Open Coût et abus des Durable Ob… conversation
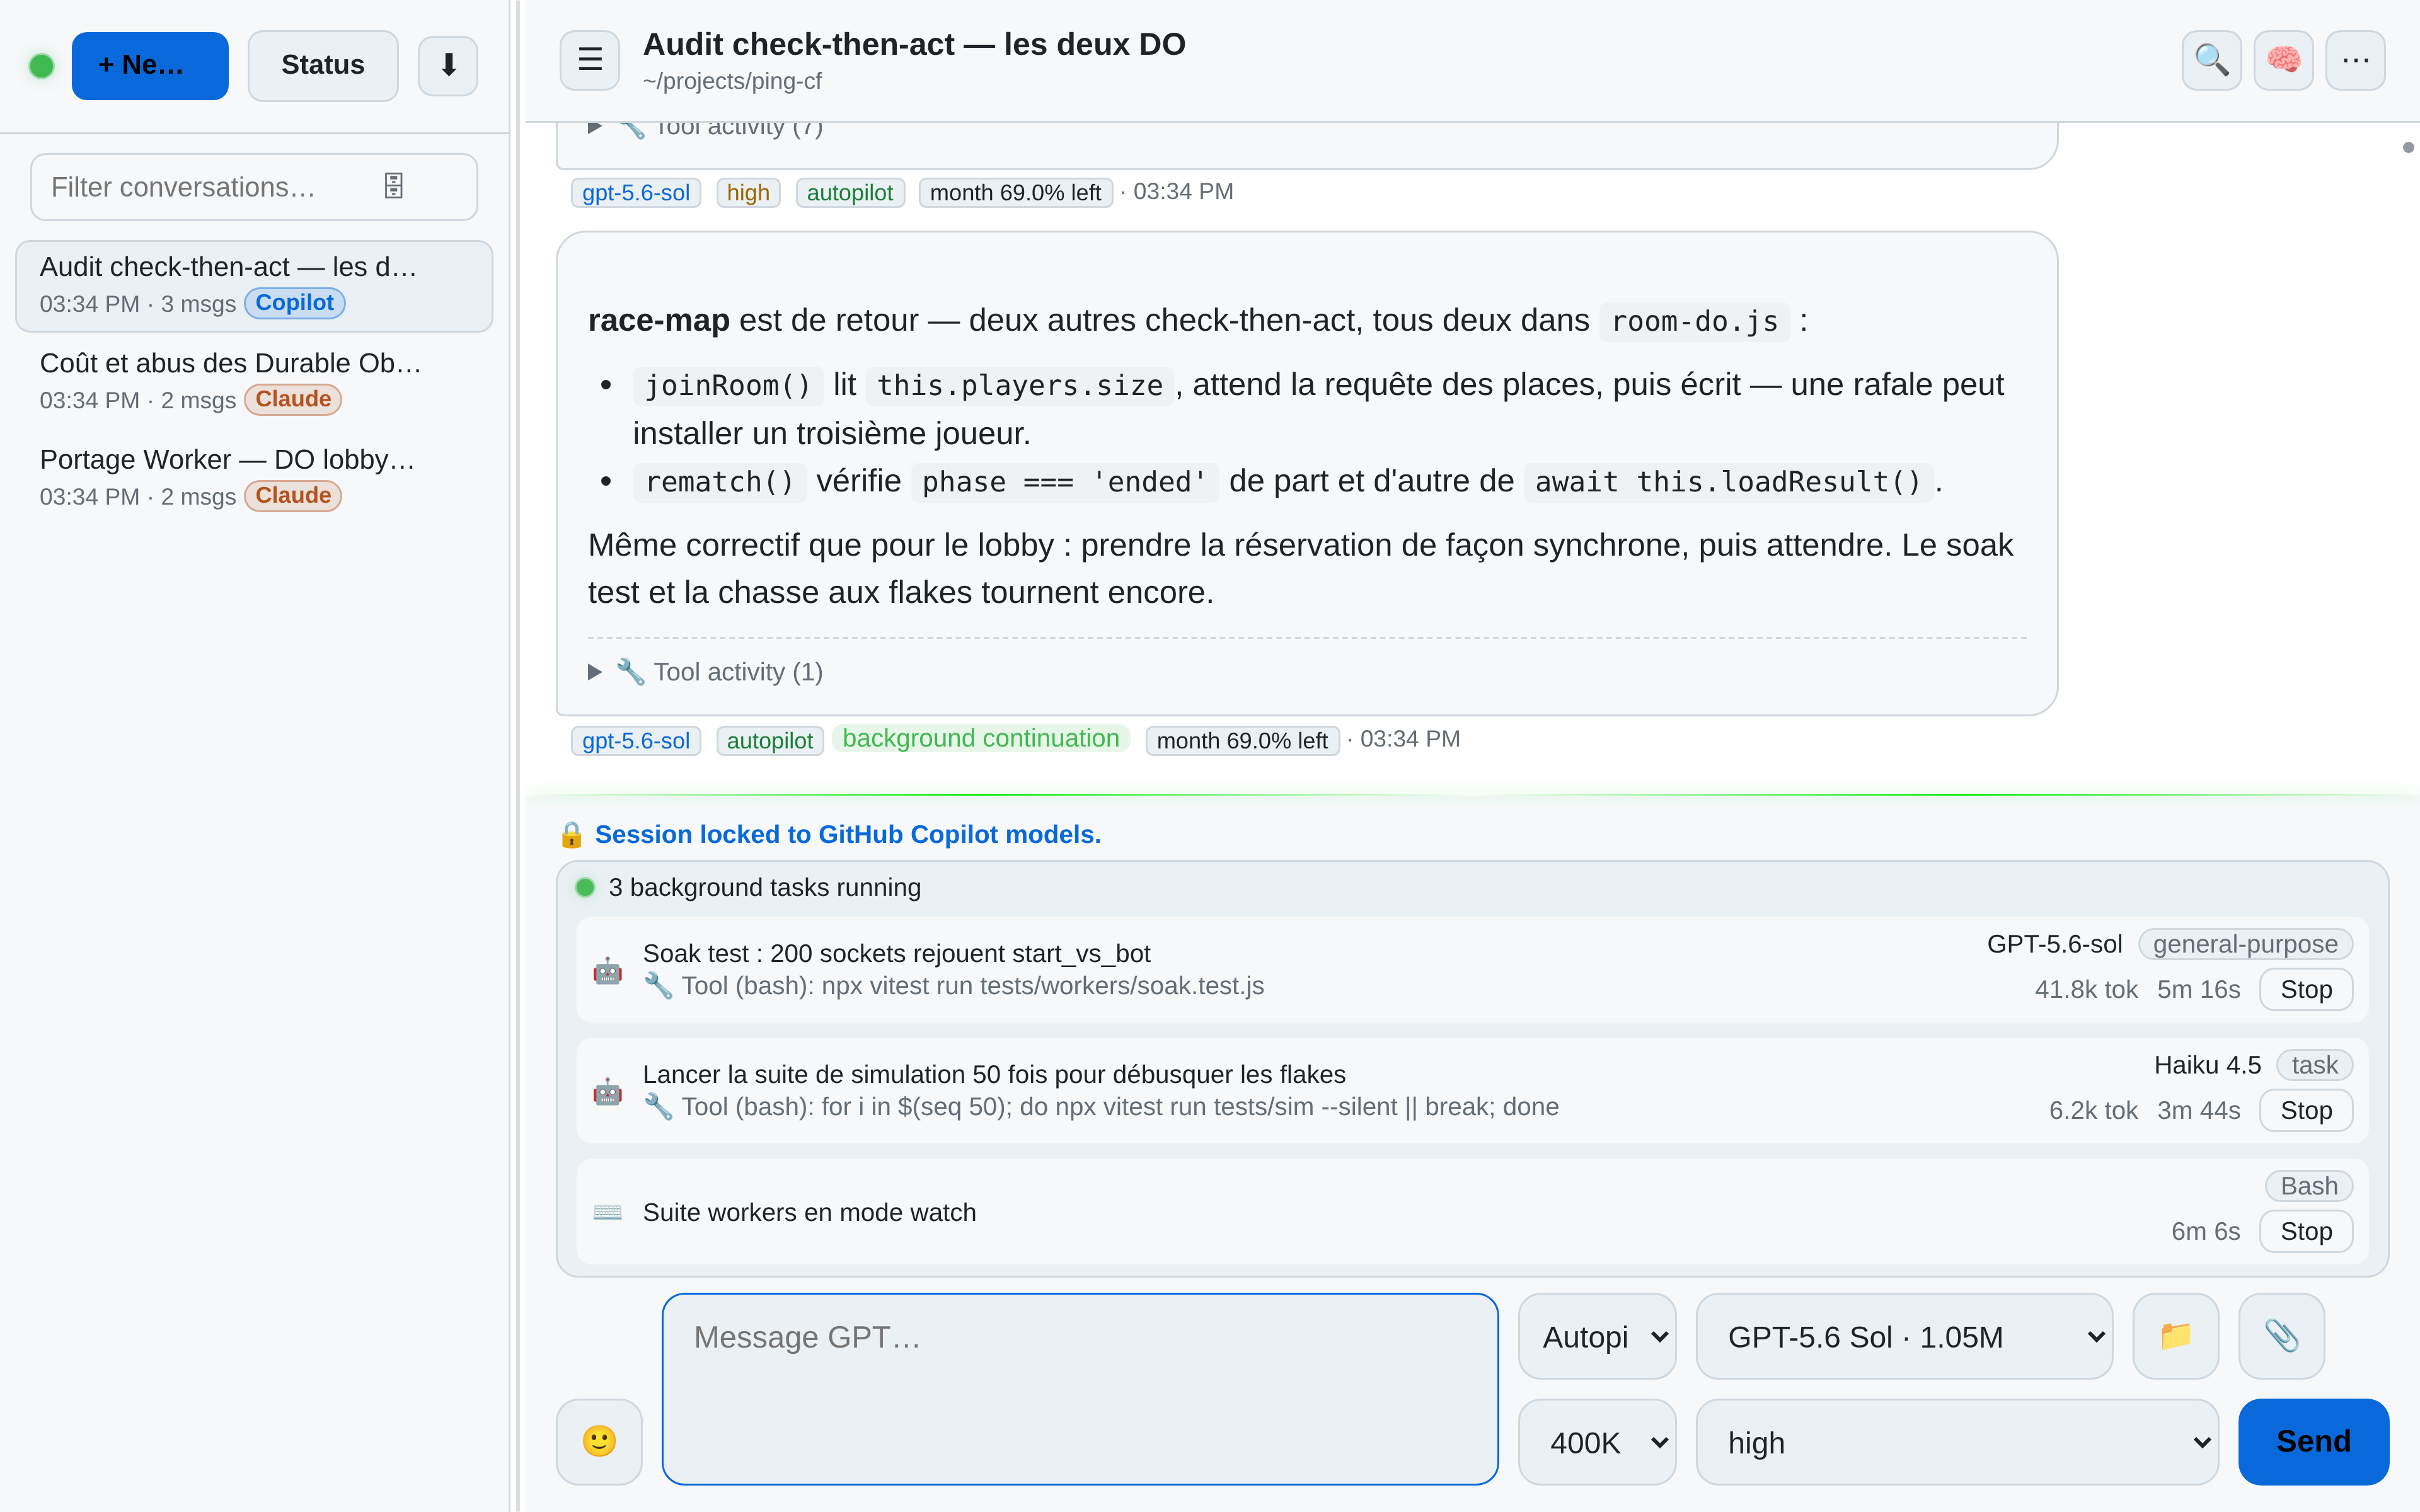Viewport: 2420px width, 1512px height. (x=254, y=381)
